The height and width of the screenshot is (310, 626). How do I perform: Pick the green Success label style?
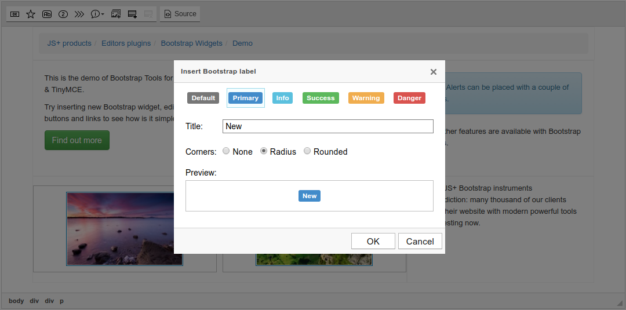[x=321, y=98]
